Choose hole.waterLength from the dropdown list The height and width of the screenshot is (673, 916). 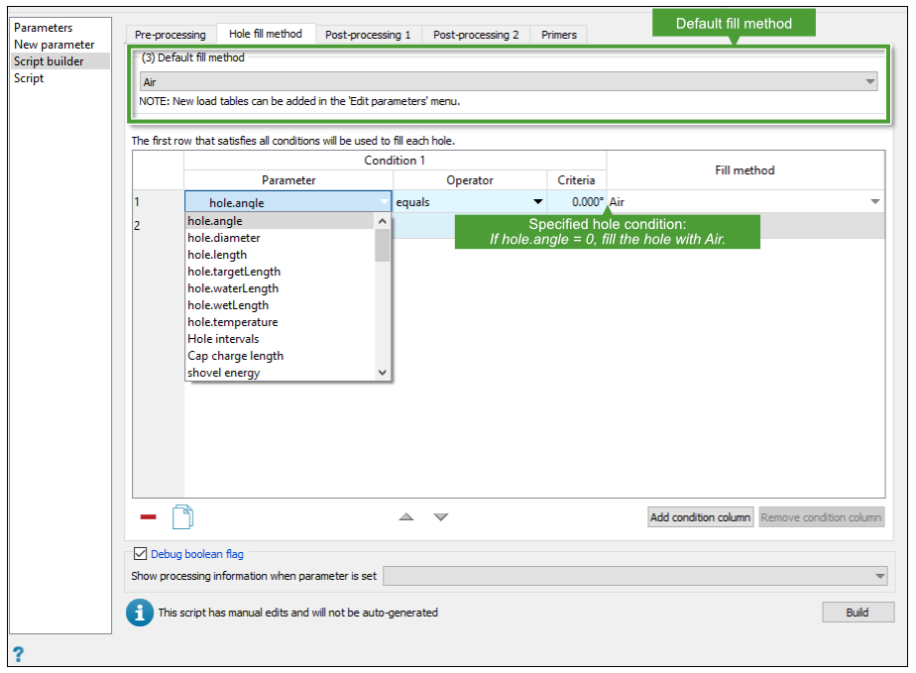point(280,288)
